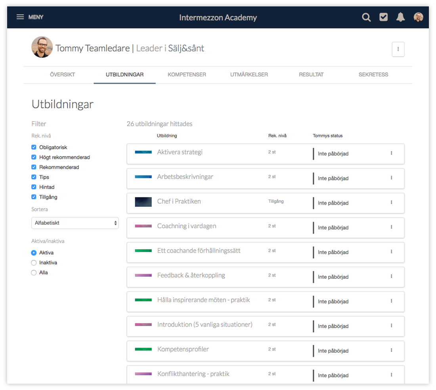Select the Alla radio button
Screen dimensions: 436x390
[34, 273]
